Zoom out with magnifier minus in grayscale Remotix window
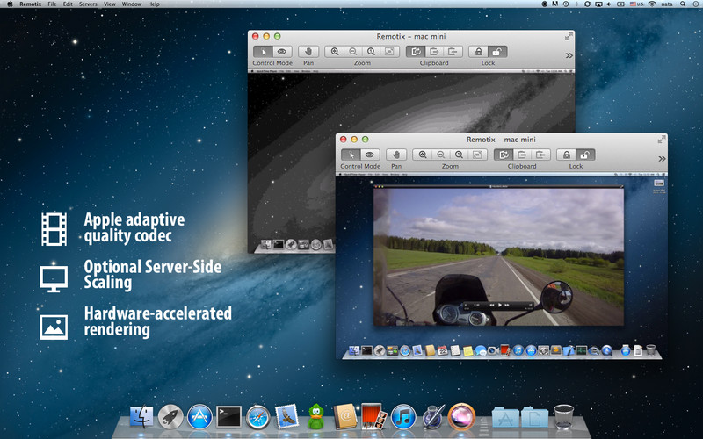This screenshot has width=703, height=439. coord(353,52)
